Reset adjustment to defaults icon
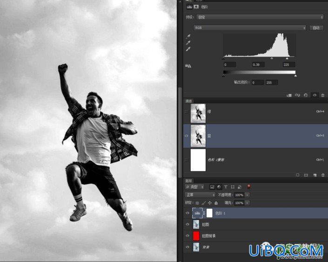328x262 pixels. (x=306, y=96)
